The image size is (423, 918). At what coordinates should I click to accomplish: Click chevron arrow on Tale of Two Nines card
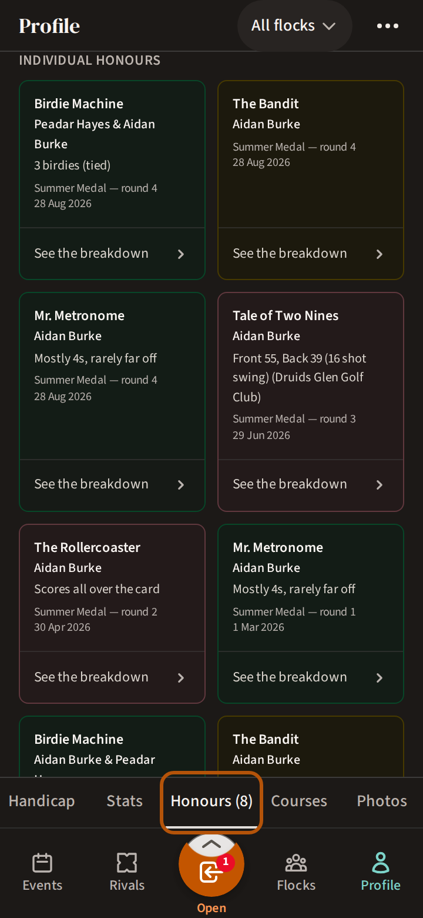tap(380, 484)
